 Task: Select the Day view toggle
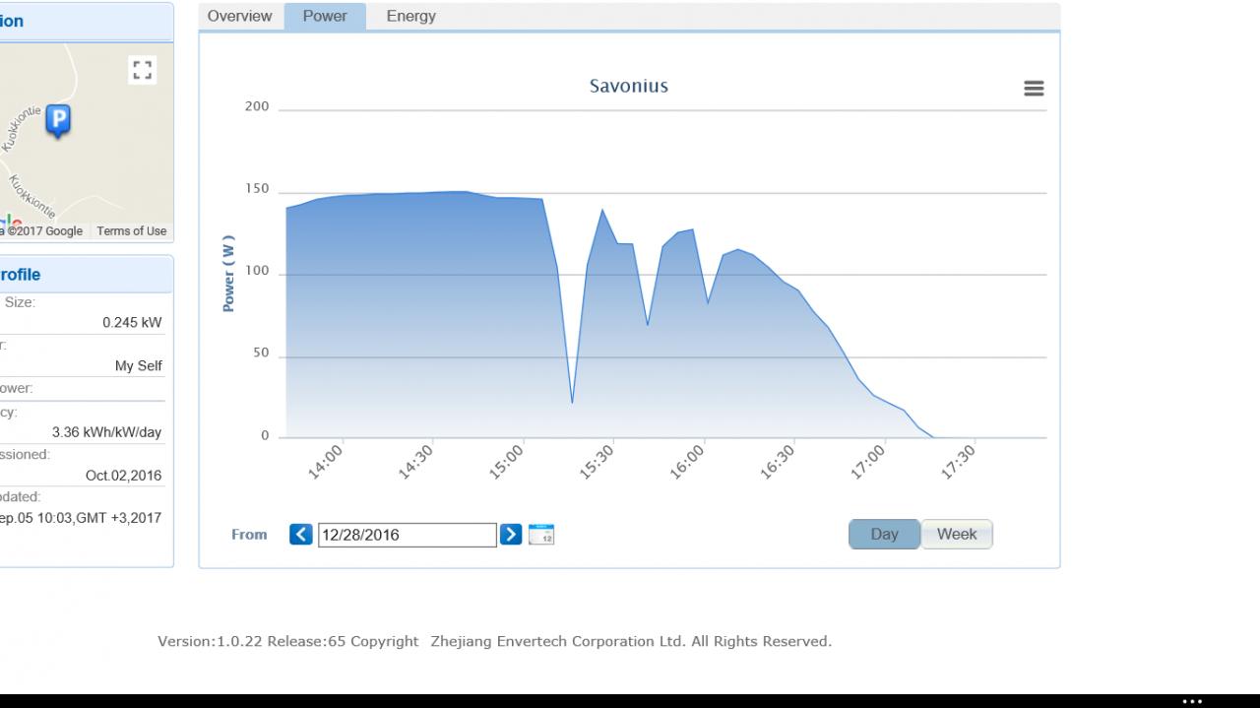(x=884, y=534)
